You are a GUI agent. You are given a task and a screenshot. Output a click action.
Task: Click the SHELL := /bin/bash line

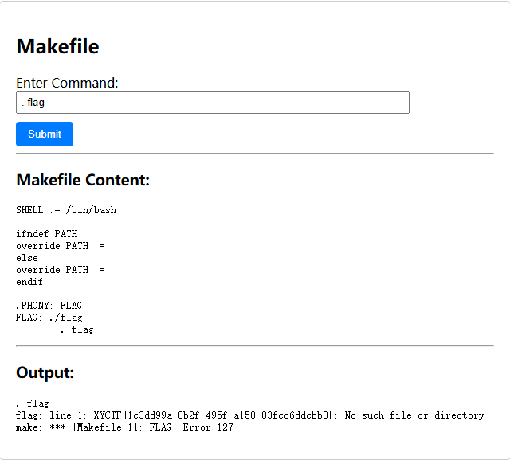[x=66, y=210]
